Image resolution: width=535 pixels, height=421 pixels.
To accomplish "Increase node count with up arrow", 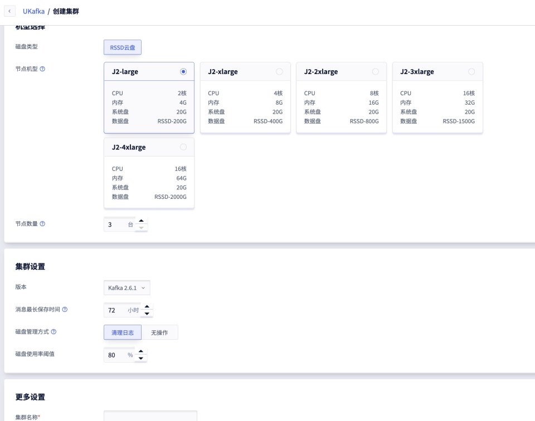I will (142, 221).
